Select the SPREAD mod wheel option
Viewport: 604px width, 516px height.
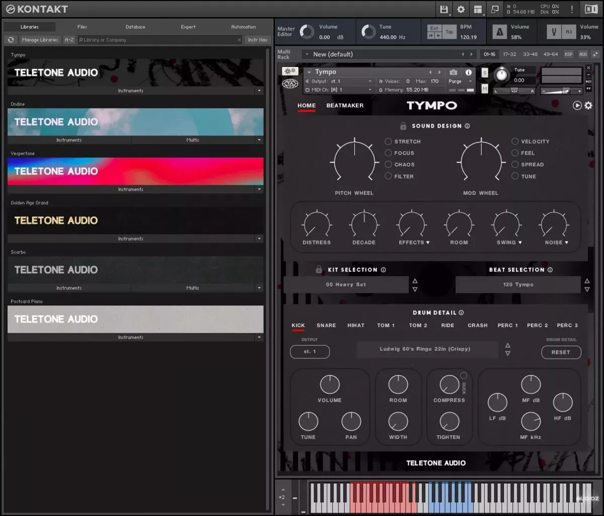pos(515,165)
